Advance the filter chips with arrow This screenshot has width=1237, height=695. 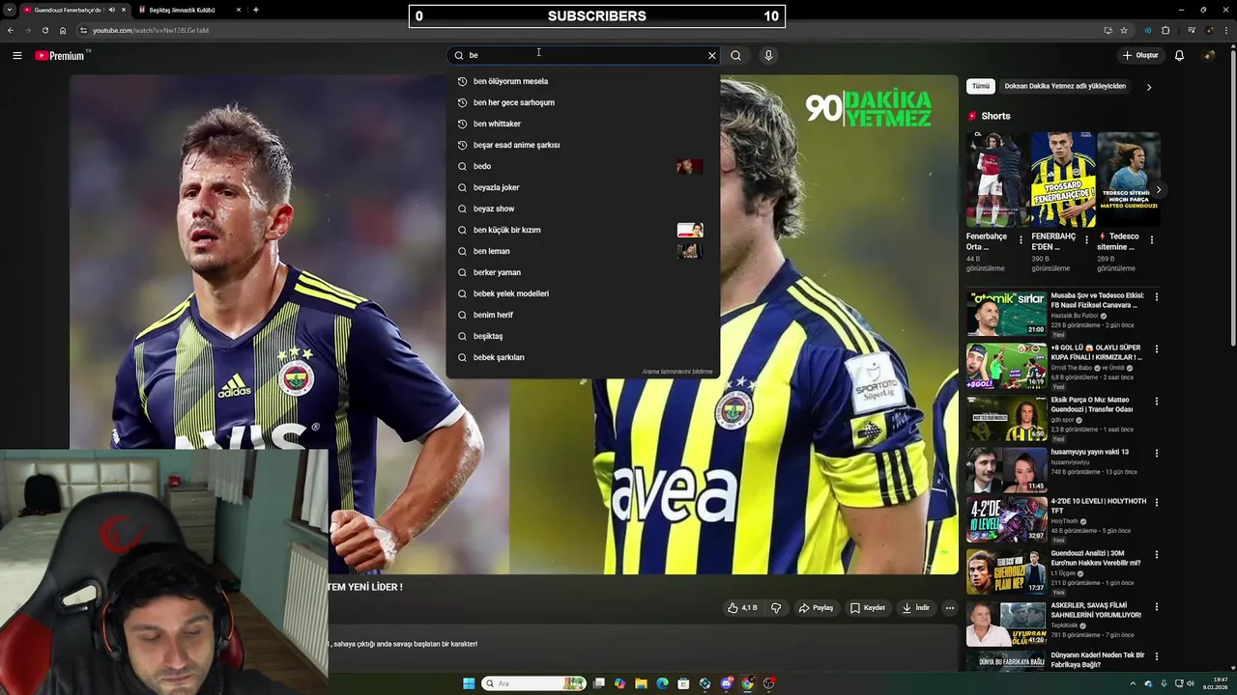tap(1149, 87)
